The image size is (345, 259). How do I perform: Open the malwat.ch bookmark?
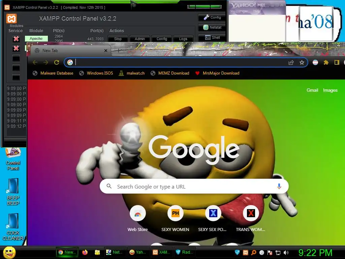[x=132, y=73]
